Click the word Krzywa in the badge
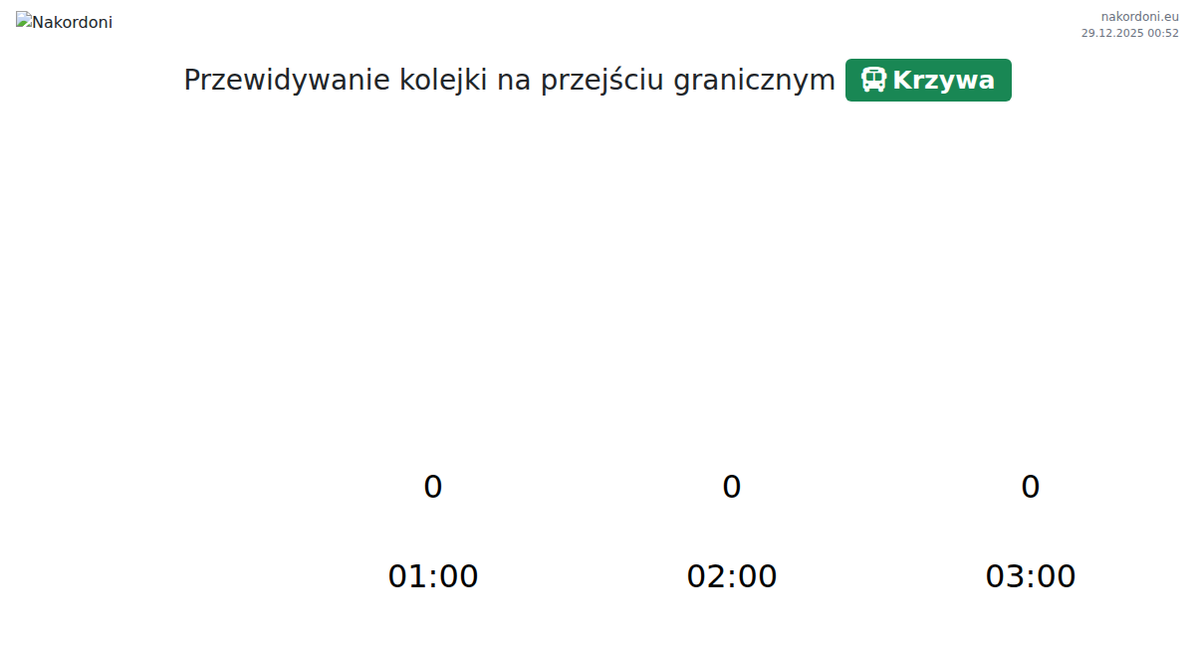 click(x=943, y=80)
